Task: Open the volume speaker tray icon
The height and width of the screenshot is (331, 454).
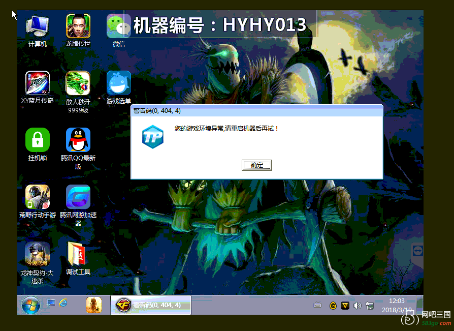Action: point(358,306)
